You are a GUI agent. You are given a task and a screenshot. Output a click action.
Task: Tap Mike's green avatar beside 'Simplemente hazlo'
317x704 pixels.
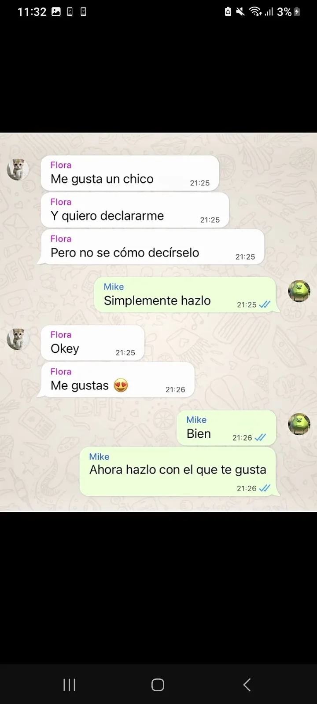point(299,291)
